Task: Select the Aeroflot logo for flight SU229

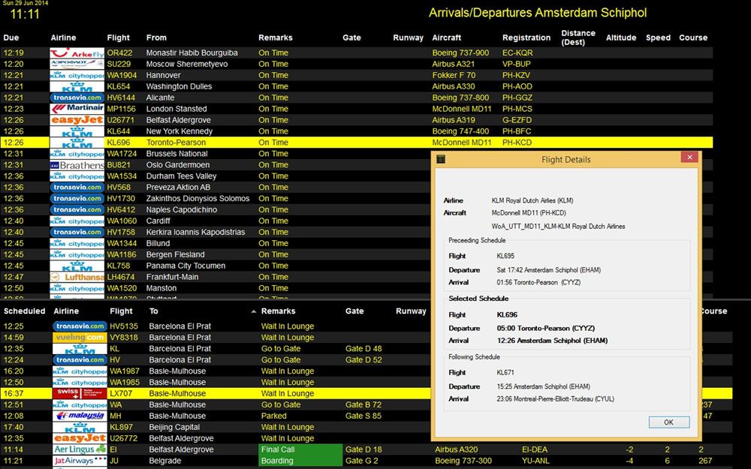Action: coord(77,65)
